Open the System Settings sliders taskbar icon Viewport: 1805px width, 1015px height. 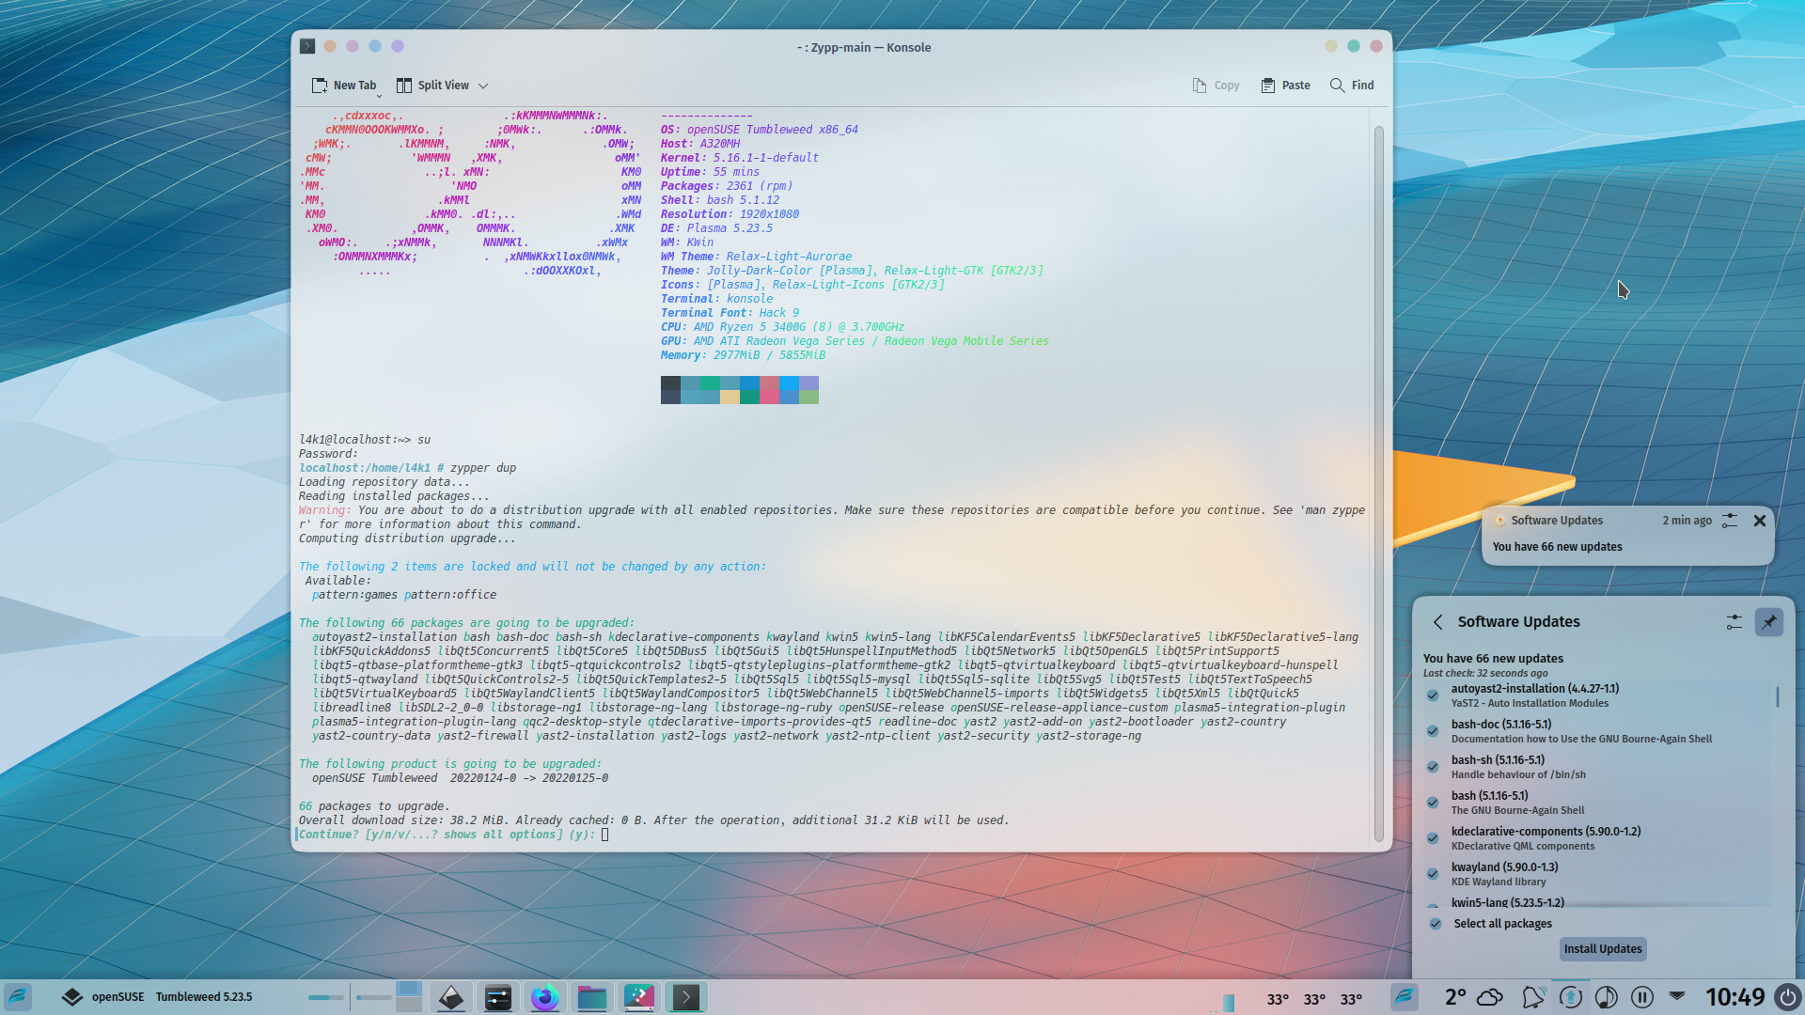click(498, 997)
